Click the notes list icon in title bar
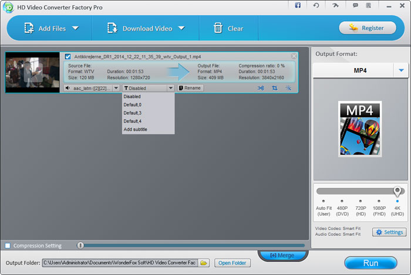 [x=369, y=5]
